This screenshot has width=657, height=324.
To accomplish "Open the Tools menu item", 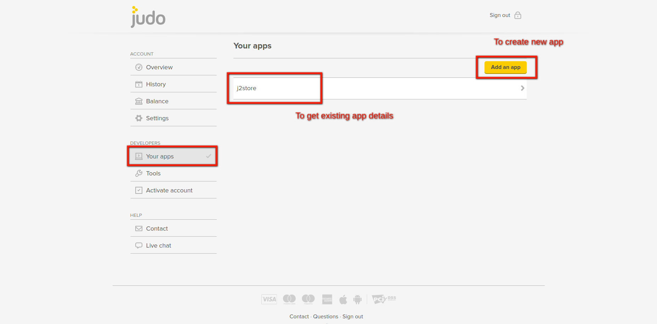I will click(x=174, y=173).
